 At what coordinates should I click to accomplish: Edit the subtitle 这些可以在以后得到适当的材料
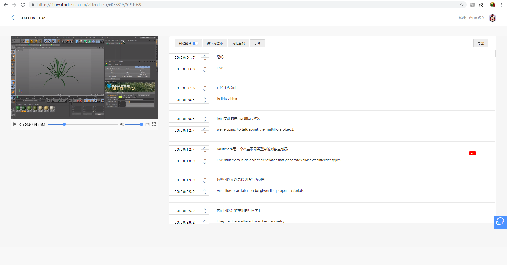(x=241, y=180)
